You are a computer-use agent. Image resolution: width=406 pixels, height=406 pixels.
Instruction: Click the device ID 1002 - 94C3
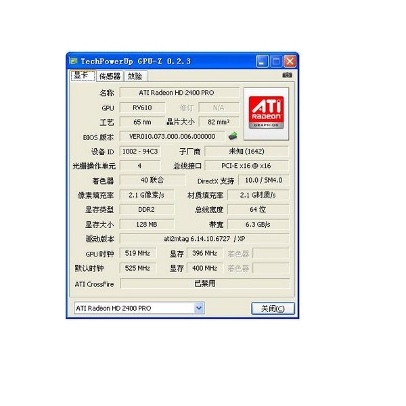140,151
